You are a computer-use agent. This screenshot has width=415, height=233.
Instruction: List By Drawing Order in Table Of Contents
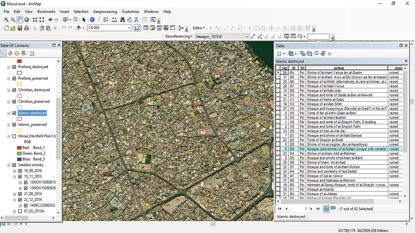(x=4, y=54)
